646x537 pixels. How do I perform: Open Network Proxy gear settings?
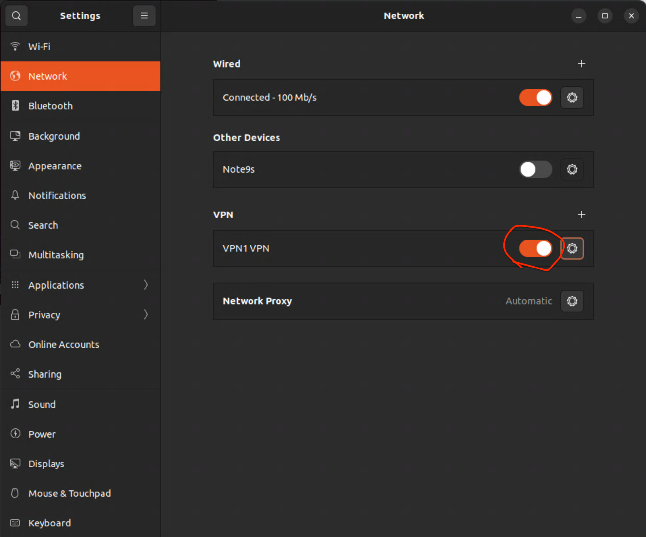572,301
